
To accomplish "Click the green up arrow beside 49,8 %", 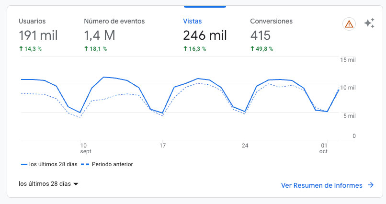I will [252, 49].
